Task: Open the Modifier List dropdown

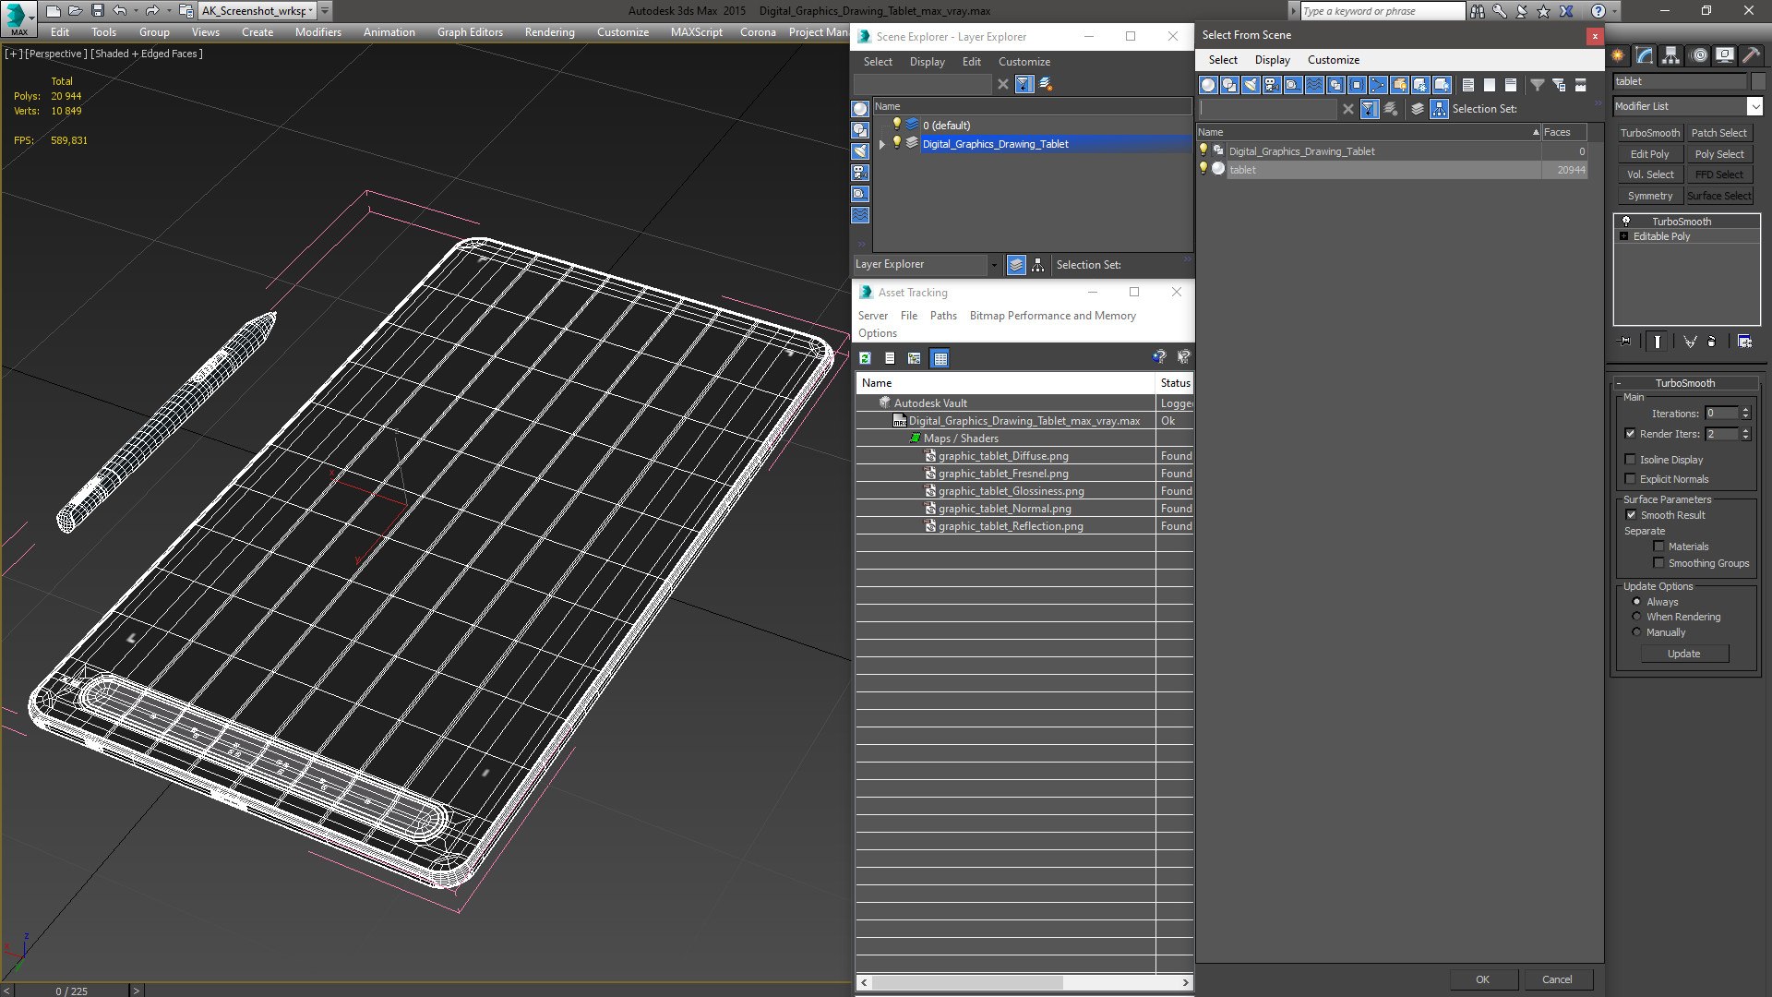Action: pyautogui.click(x=1754, y=106)
